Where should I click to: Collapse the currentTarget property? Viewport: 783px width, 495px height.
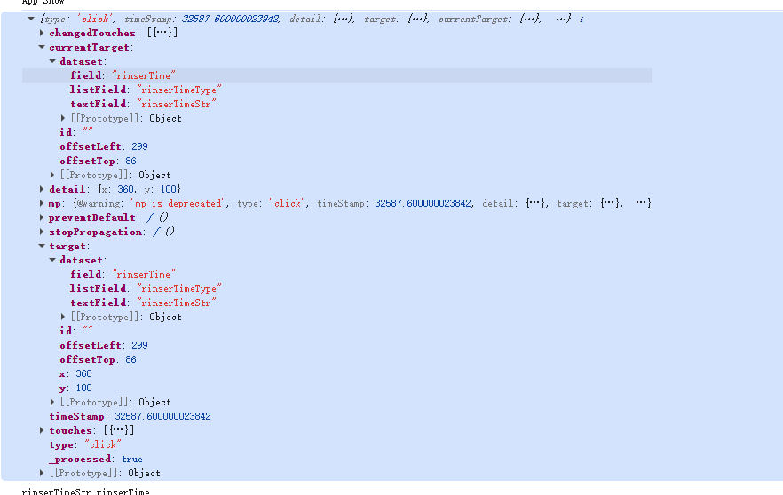tap(43, 47)
